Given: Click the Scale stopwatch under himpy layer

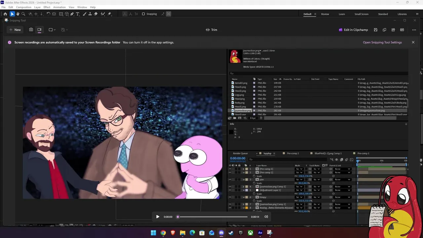Looking at the screenshot, I should tap(254, 201).
